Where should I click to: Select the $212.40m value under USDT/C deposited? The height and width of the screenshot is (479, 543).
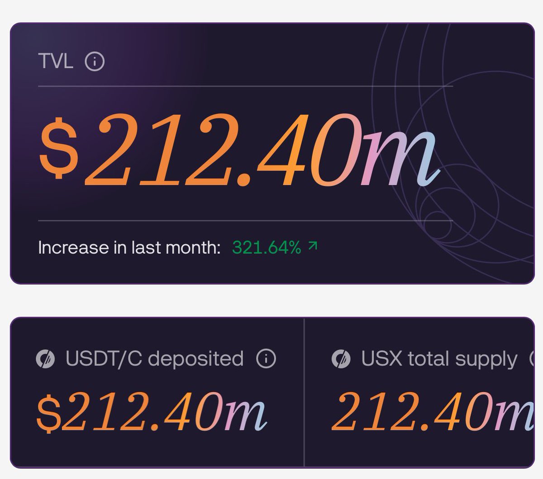click(x=152, y=412)
